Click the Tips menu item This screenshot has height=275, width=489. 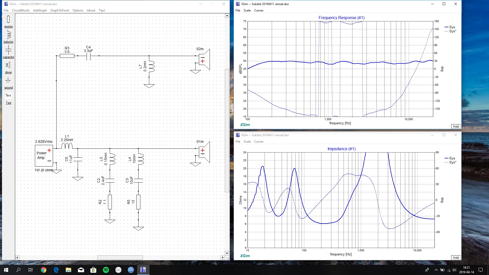click(x=102, y=10)
